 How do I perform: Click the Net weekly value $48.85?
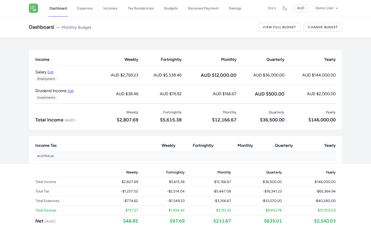pyautogui.click(x=131, y=221)
